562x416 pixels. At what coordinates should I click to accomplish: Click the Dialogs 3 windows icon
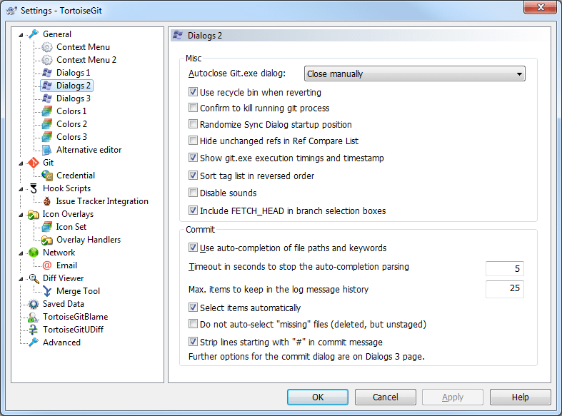pos(47,98)
